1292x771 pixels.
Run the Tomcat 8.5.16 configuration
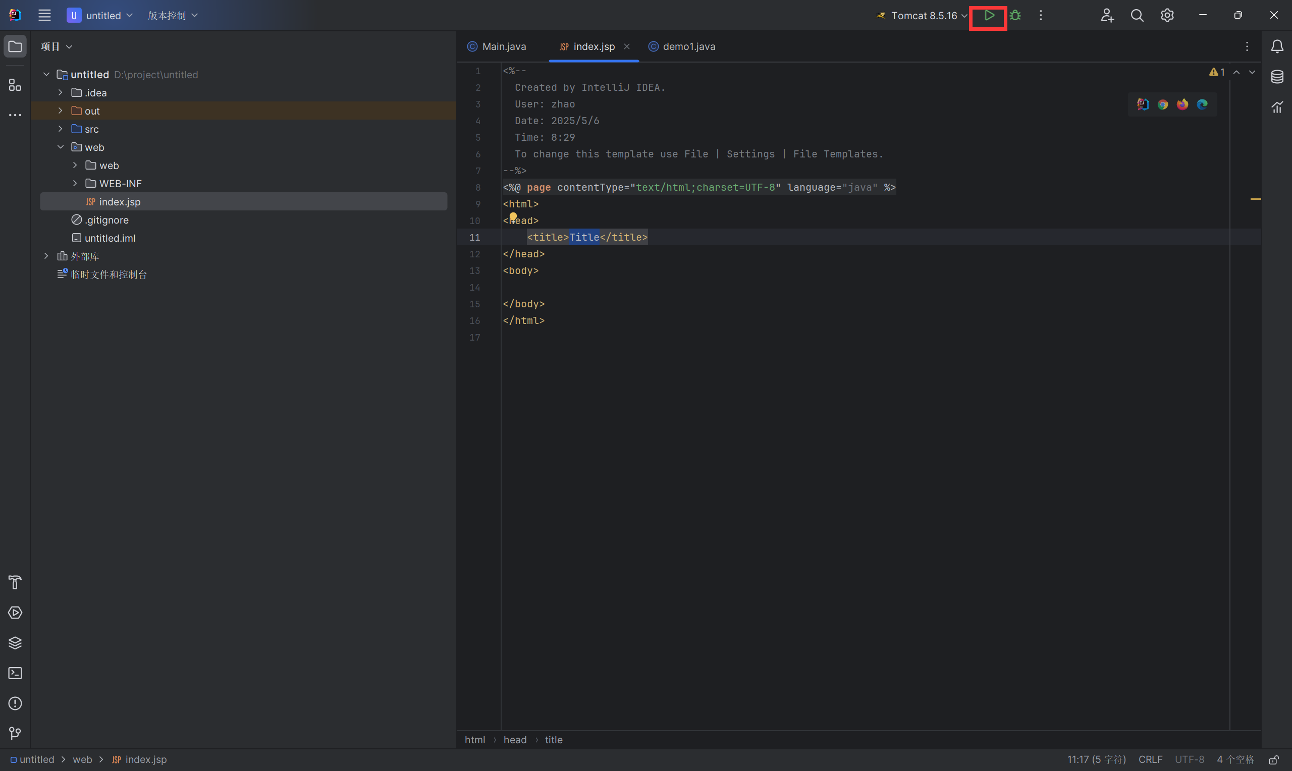[x=989, y=16]
